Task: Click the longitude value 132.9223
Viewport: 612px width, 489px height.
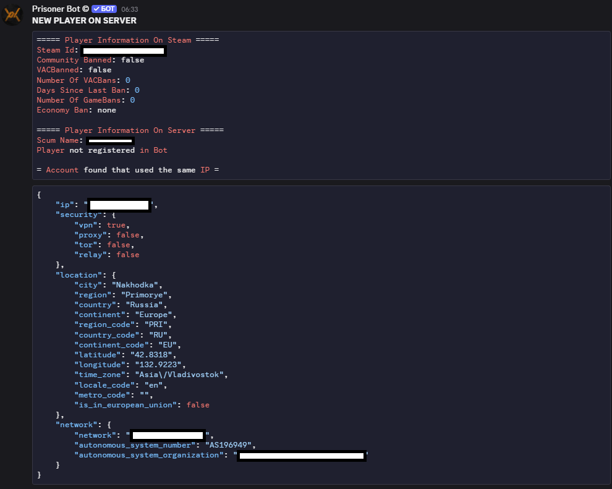Action: (x=159, y=365)
